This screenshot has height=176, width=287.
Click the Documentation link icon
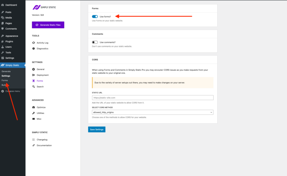coord(34,145)
